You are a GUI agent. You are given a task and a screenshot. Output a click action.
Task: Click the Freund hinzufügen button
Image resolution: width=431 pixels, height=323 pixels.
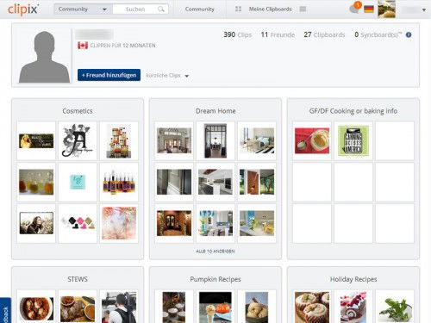109,75
